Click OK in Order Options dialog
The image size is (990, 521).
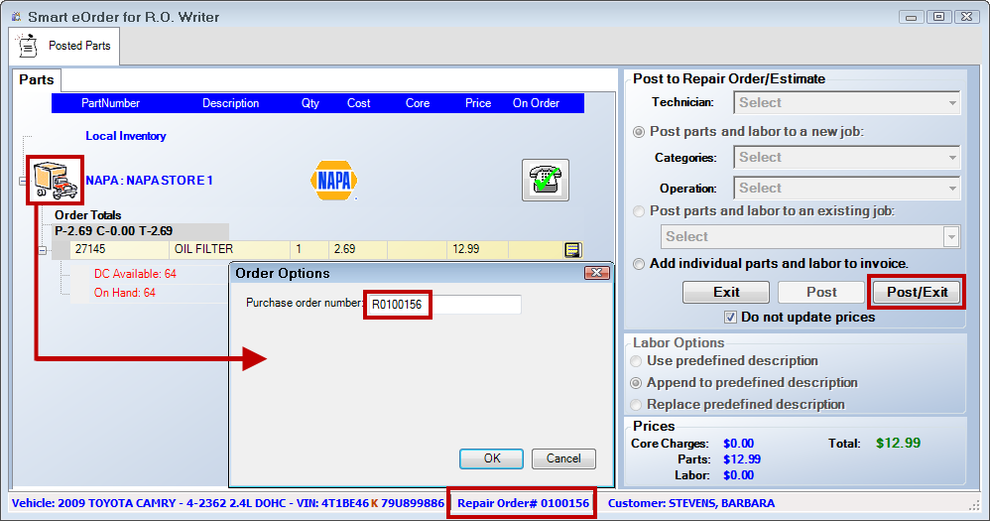492,458
